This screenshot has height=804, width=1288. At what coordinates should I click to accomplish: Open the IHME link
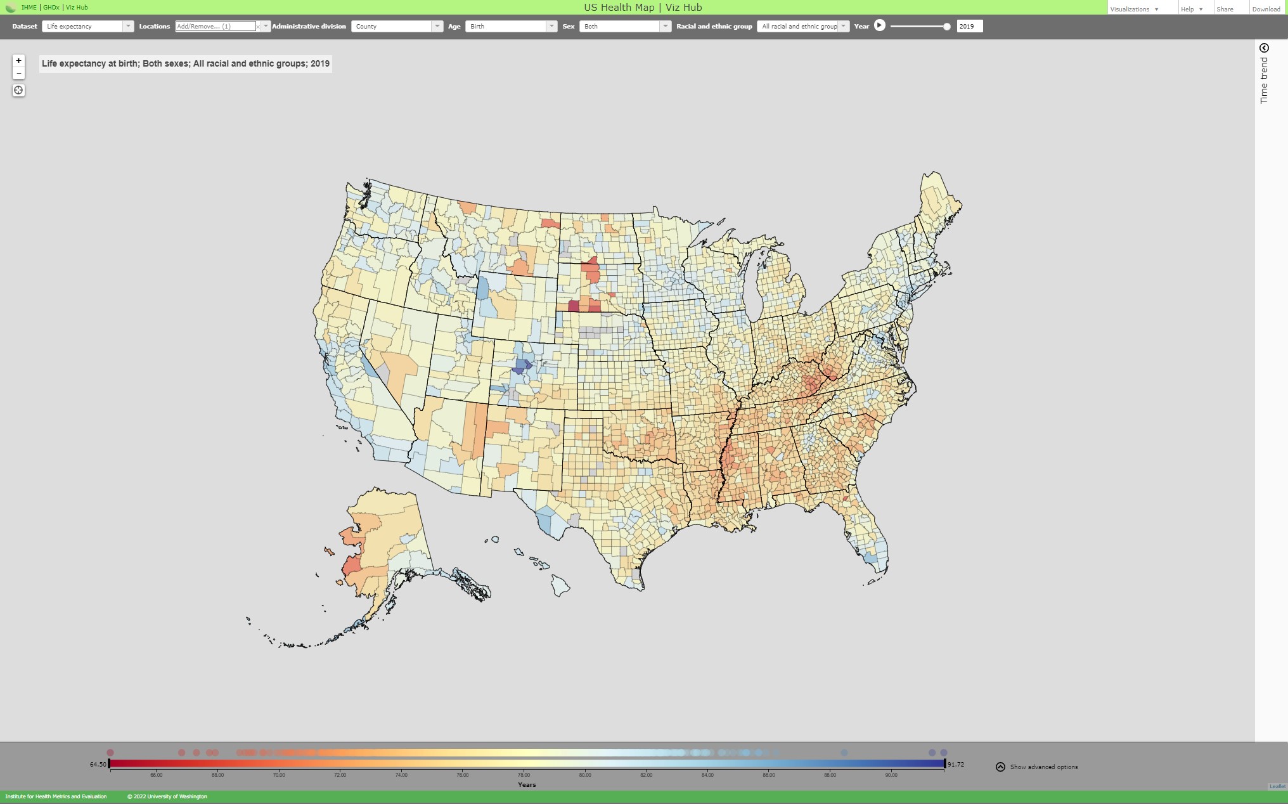coord(29,8)
